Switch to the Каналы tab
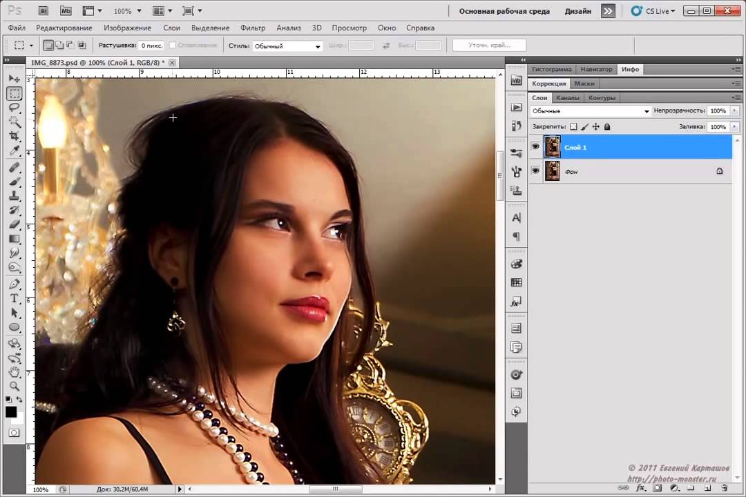This screenshot has height=497, width=746. click(x=568, y=98)
